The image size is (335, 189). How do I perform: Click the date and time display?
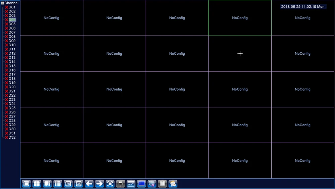[x=303, y=7]
